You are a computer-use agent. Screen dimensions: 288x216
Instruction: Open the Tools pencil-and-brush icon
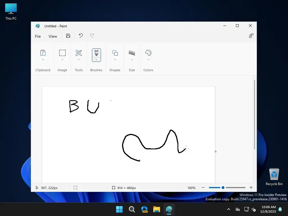(x=79, y=53)
